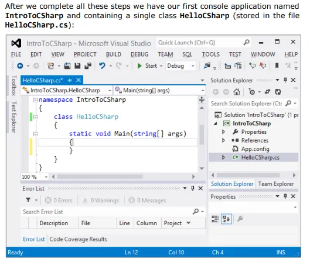Click the Properties panel pin icon
This screenshot has width=310, height=259.
pos(285,196)
